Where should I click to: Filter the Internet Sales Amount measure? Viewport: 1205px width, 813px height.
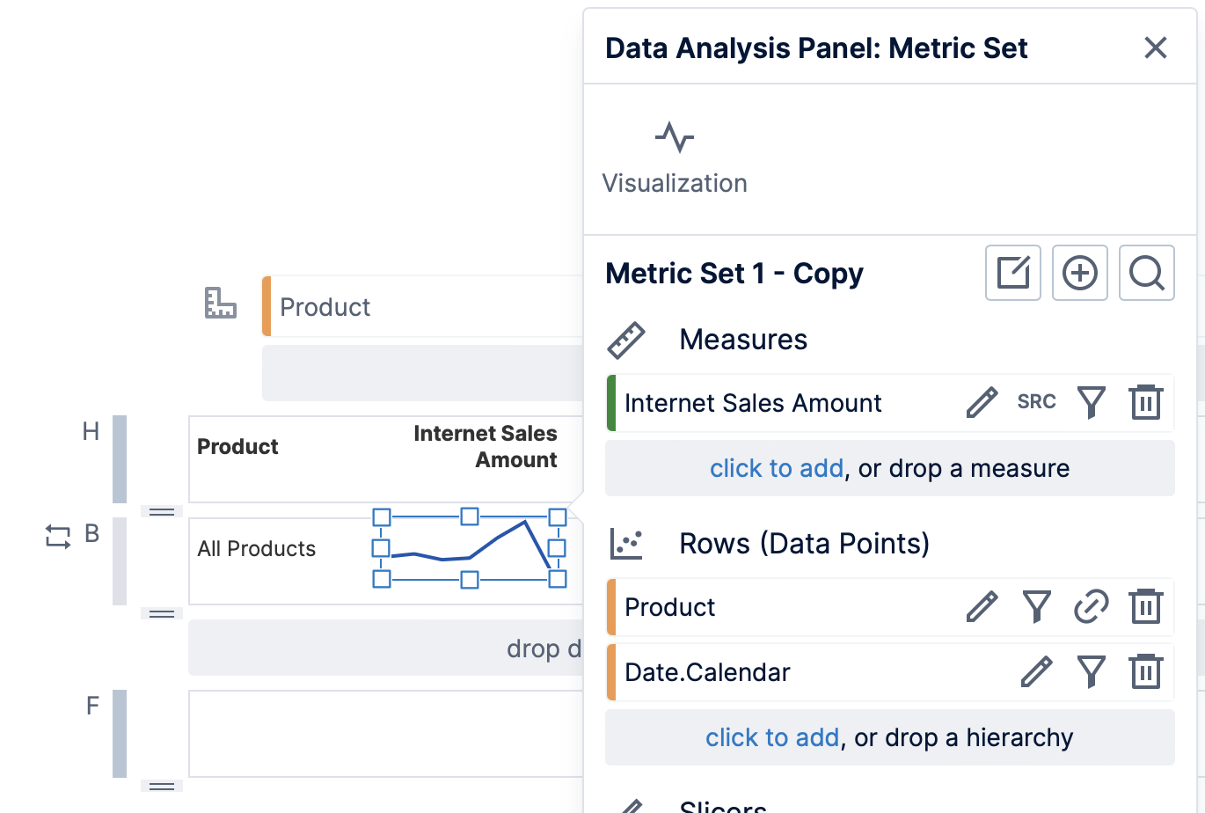point(1092,403)
